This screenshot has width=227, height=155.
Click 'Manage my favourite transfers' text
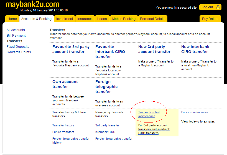[x=109, y=114]
